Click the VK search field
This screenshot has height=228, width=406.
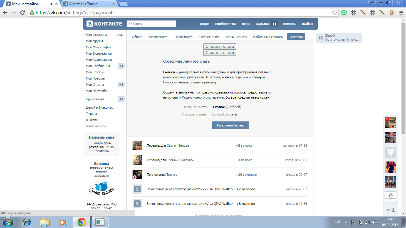(x=151, y=24)
